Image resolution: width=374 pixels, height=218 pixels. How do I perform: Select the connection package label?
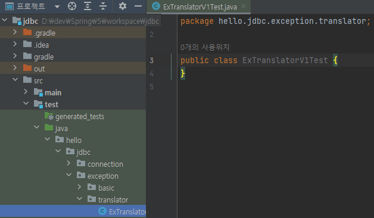pos(105,164)
